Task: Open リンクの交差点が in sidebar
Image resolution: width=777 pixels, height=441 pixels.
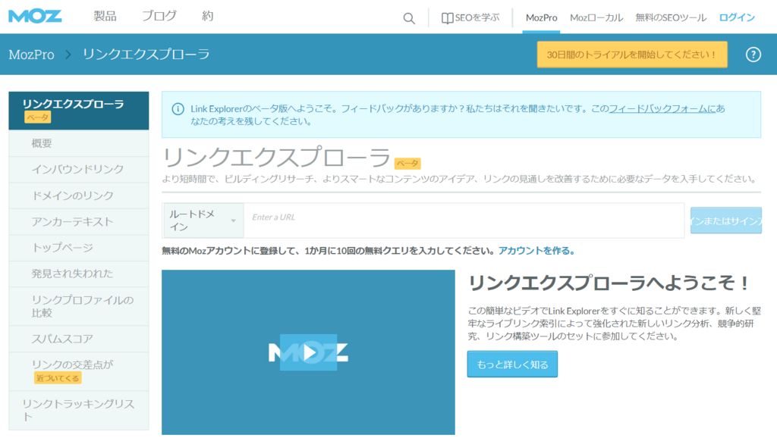Action: (79, 371)
